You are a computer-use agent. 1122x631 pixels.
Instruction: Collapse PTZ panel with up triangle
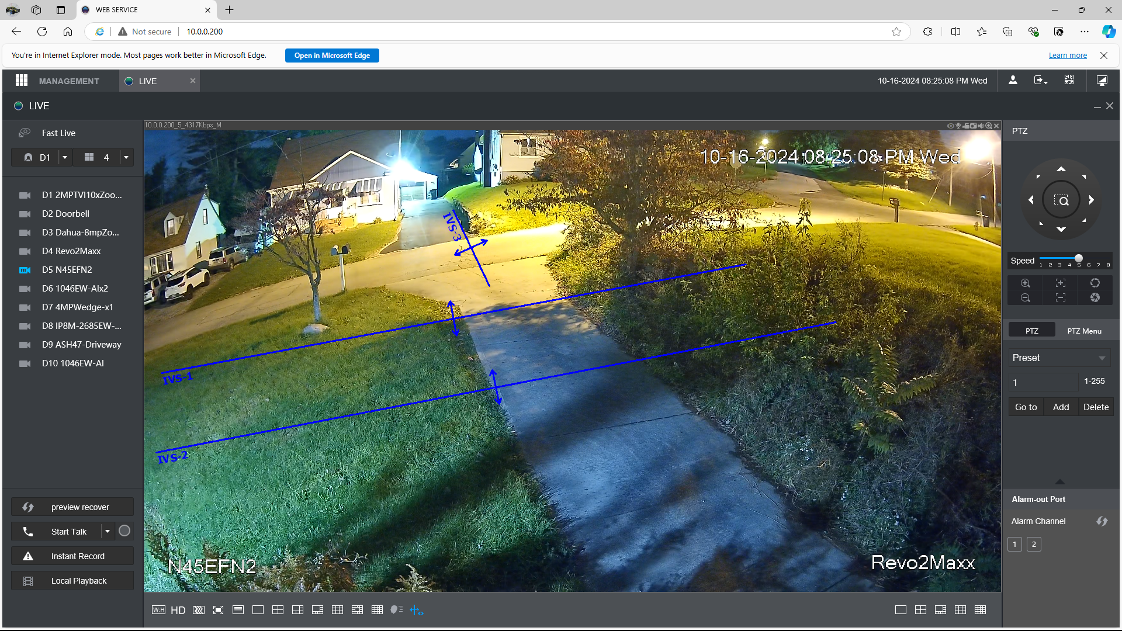pyautogui.click(x=1060, y=481)
